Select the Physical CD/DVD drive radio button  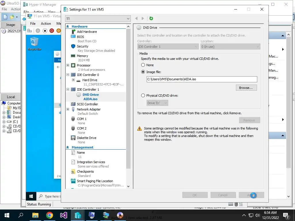[143, 96]
